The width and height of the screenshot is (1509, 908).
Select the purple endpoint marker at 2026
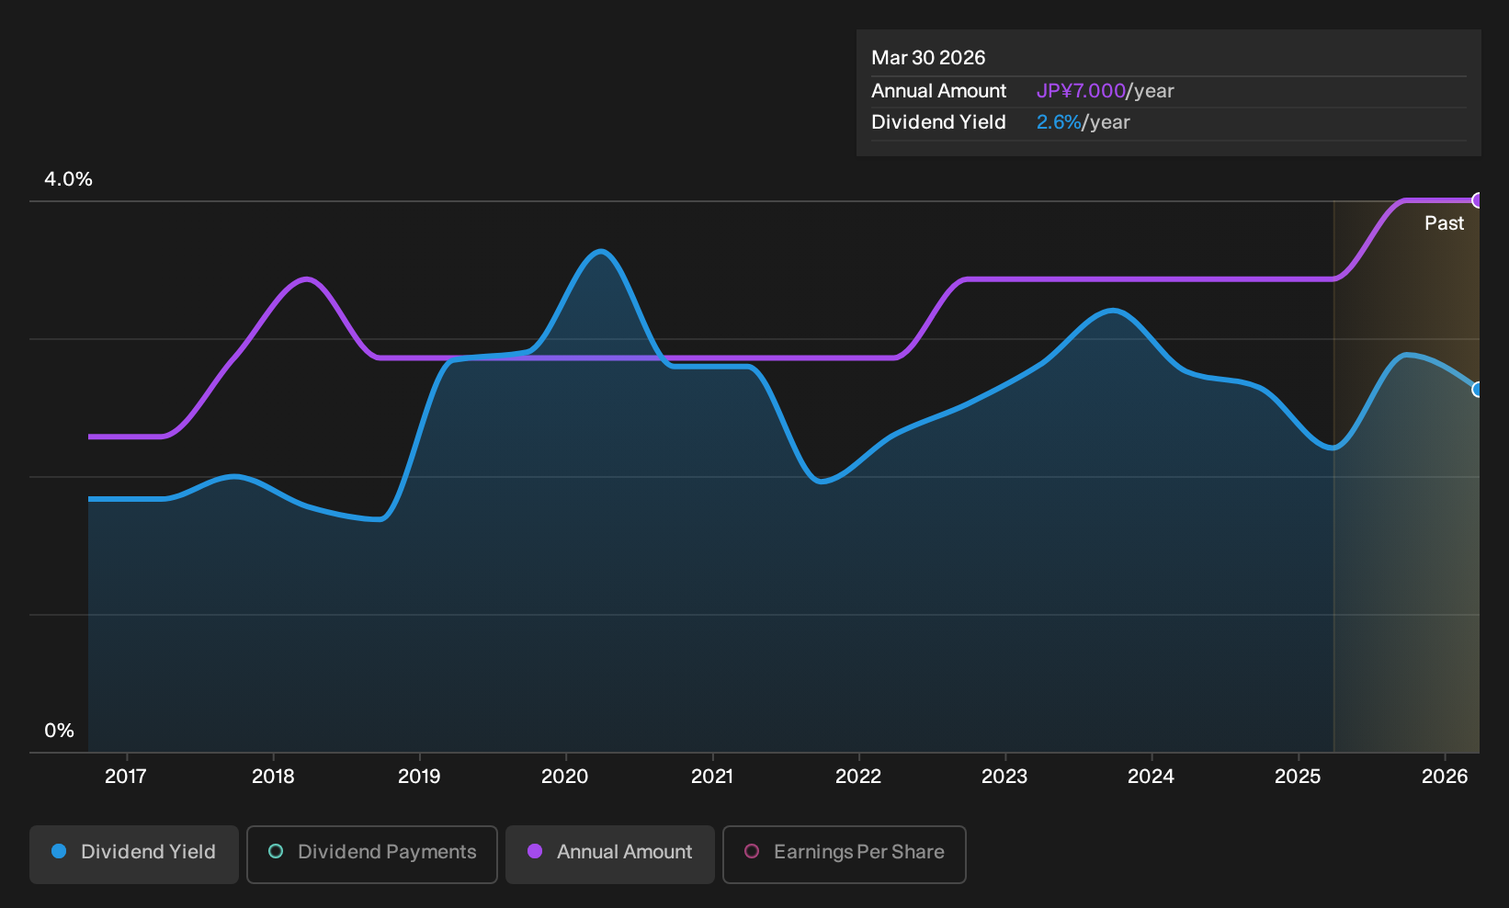tap(1478, 200)
